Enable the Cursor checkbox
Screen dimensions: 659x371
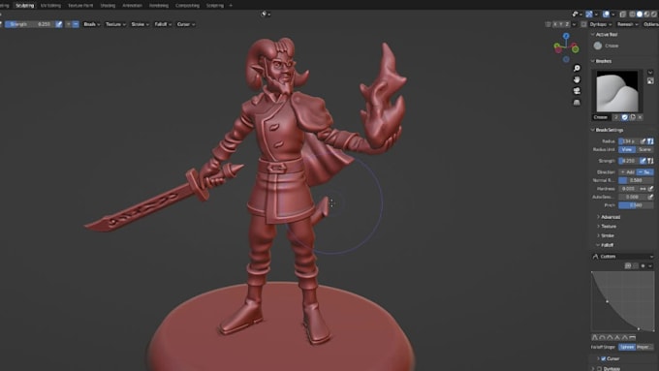click(x=603, y=358)
